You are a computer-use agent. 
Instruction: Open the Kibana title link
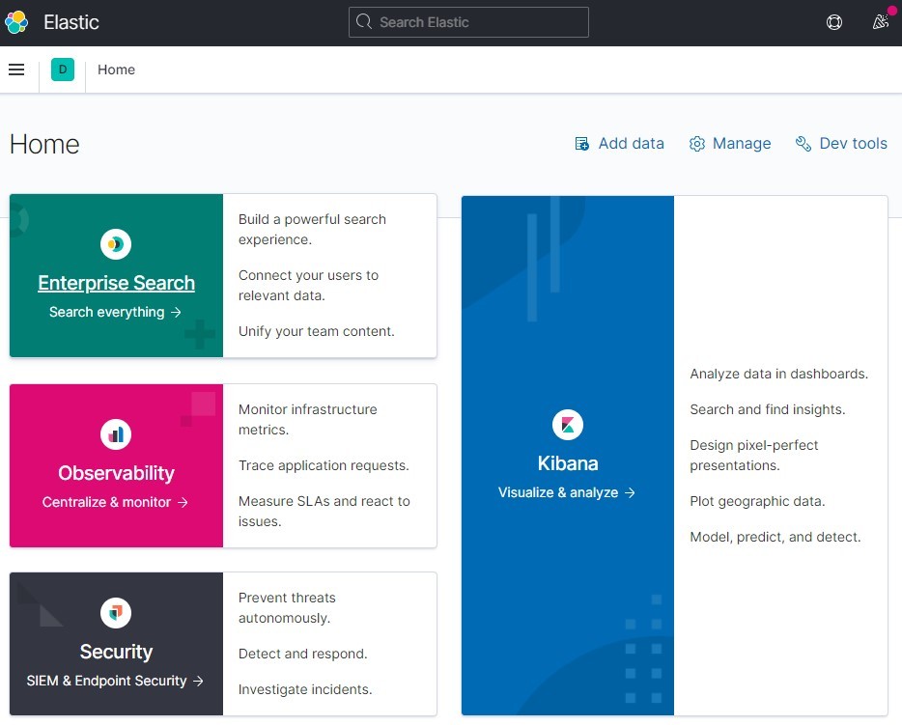click(x=568, y=463)
